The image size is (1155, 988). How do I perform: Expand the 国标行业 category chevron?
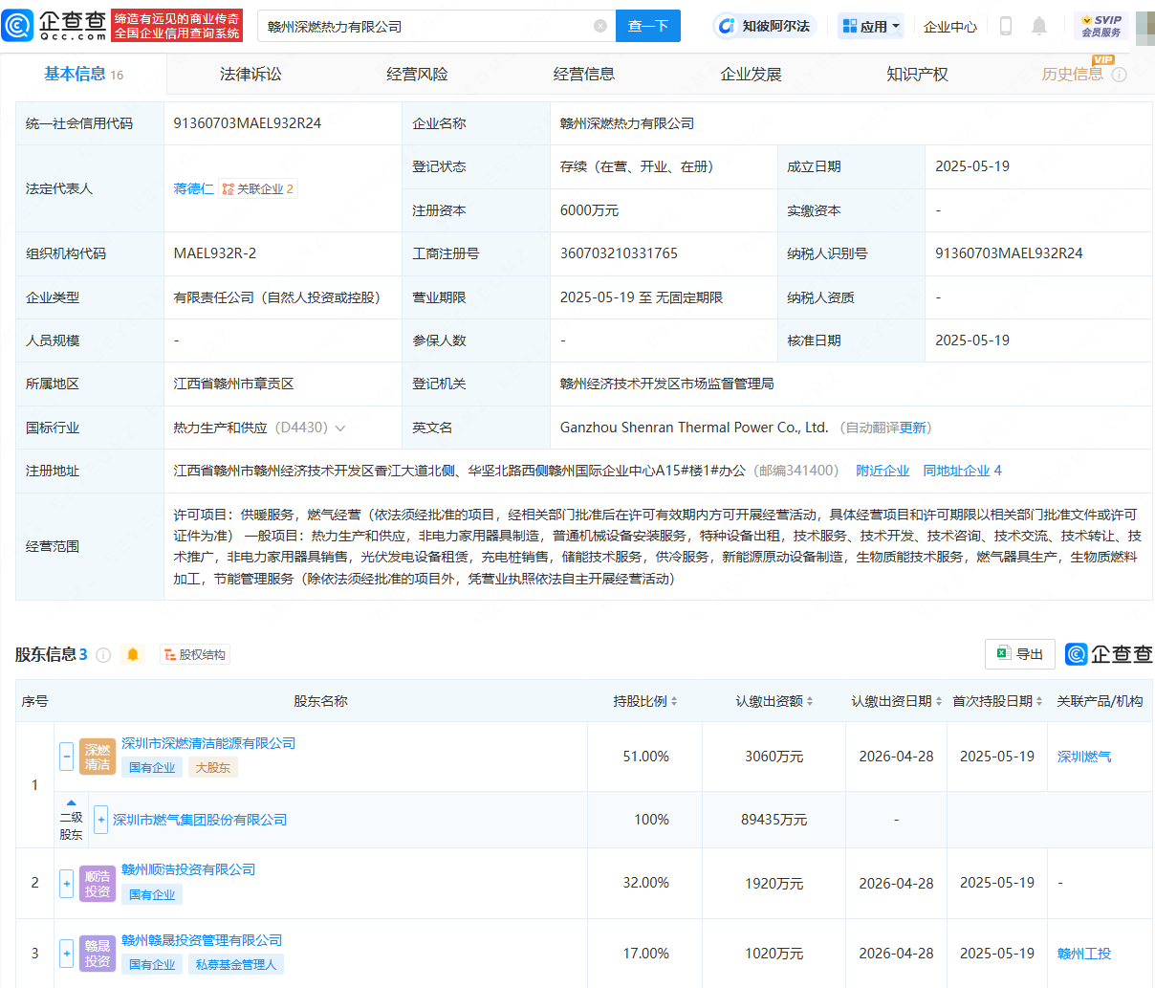pyautogui.click(x=340, y=428)
